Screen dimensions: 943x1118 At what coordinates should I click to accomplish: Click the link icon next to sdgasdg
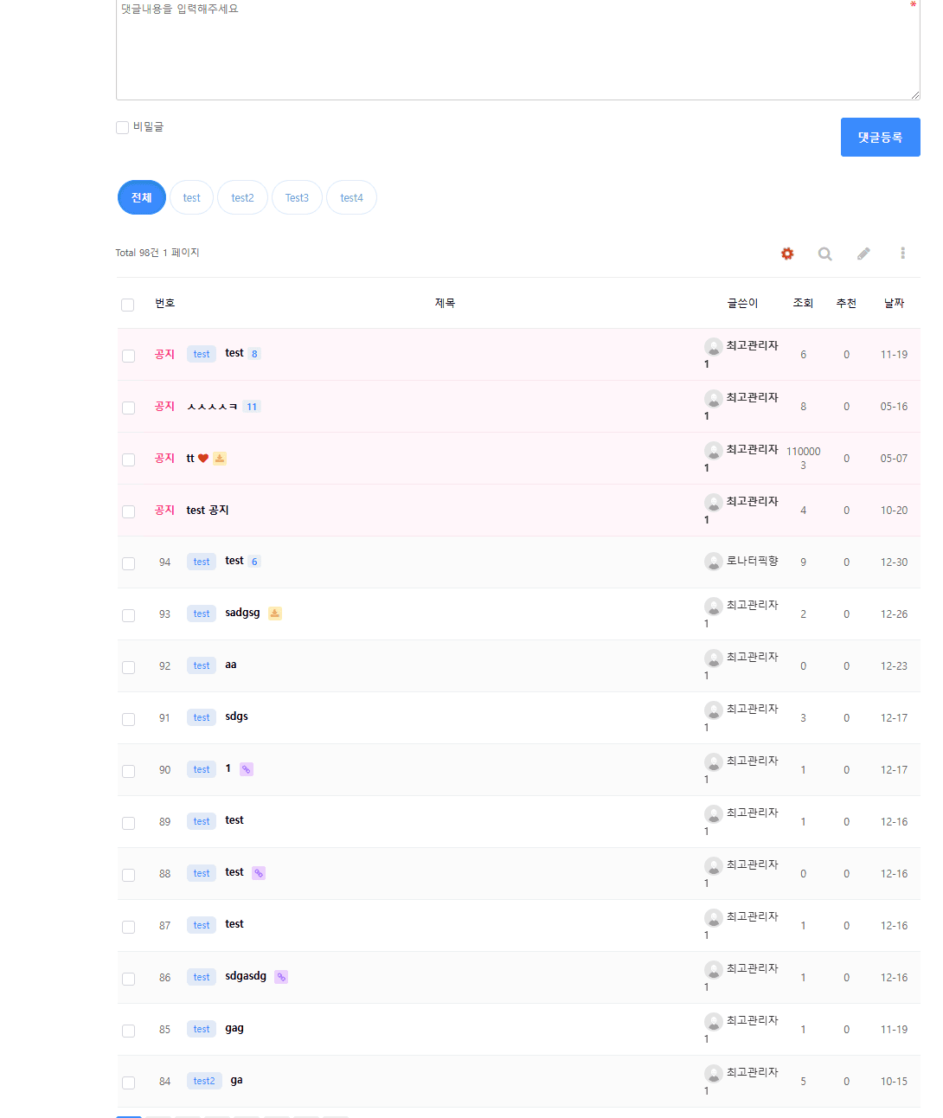[281, 977]
